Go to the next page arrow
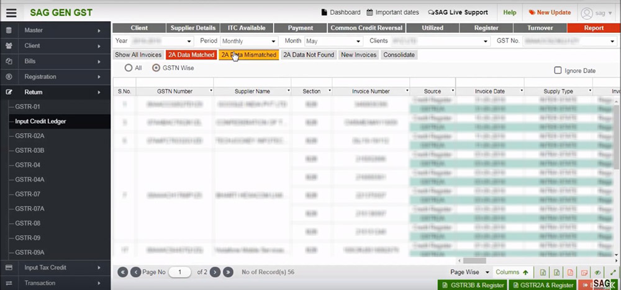Screen dimensions: 621x290 [215, 272]
